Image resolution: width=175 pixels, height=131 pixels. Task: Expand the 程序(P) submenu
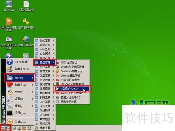coord(20,78)
